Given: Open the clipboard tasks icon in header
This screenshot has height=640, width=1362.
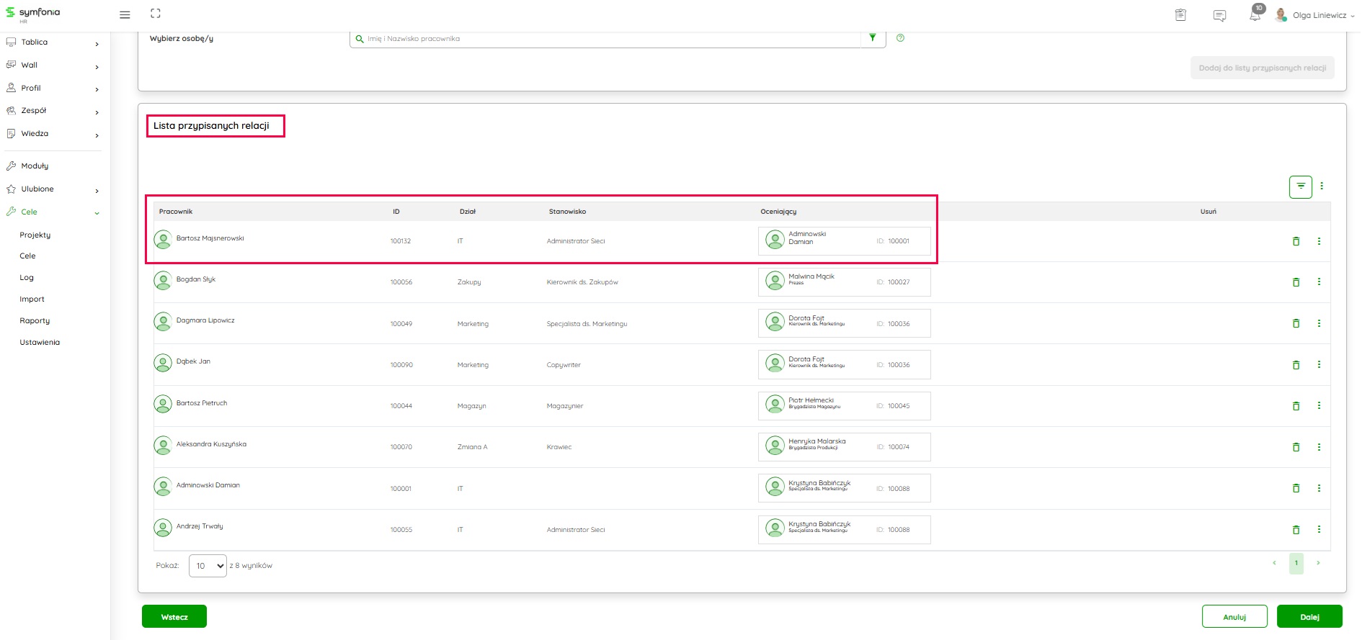Looking at the screenshot, I should (1180, 15).
